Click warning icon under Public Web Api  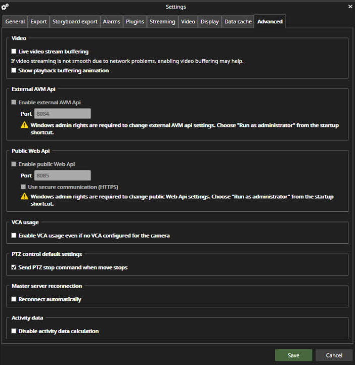click(24, 197)
